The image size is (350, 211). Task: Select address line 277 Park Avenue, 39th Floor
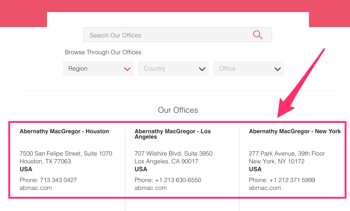(x=287, y=154)
